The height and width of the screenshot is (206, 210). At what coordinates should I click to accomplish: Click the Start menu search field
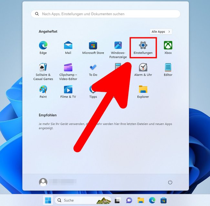coord(106,14)
